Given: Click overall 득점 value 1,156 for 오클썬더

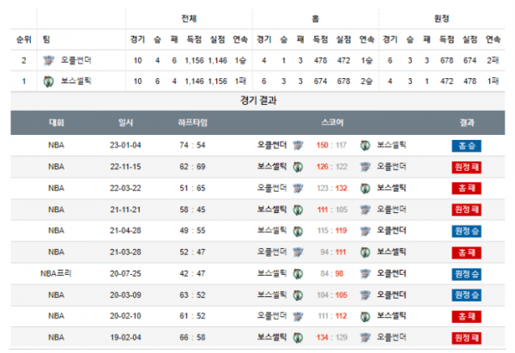Looking at the screenshot, I should click(194, 60).
